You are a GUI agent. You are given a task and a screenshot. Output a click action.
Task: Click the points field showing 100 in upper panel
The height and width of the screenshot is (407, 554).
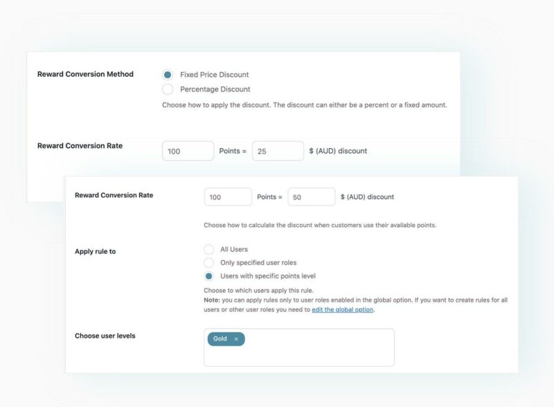click(188, 151)
